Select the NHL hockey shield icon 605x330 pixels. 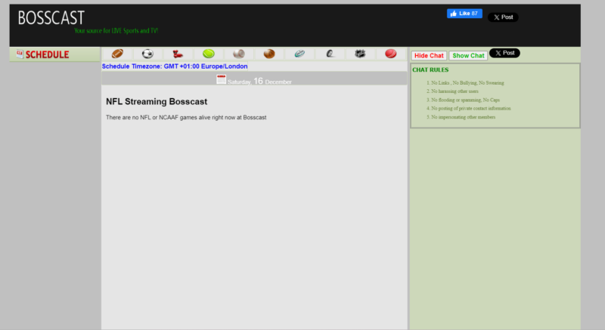pos(360,54)
